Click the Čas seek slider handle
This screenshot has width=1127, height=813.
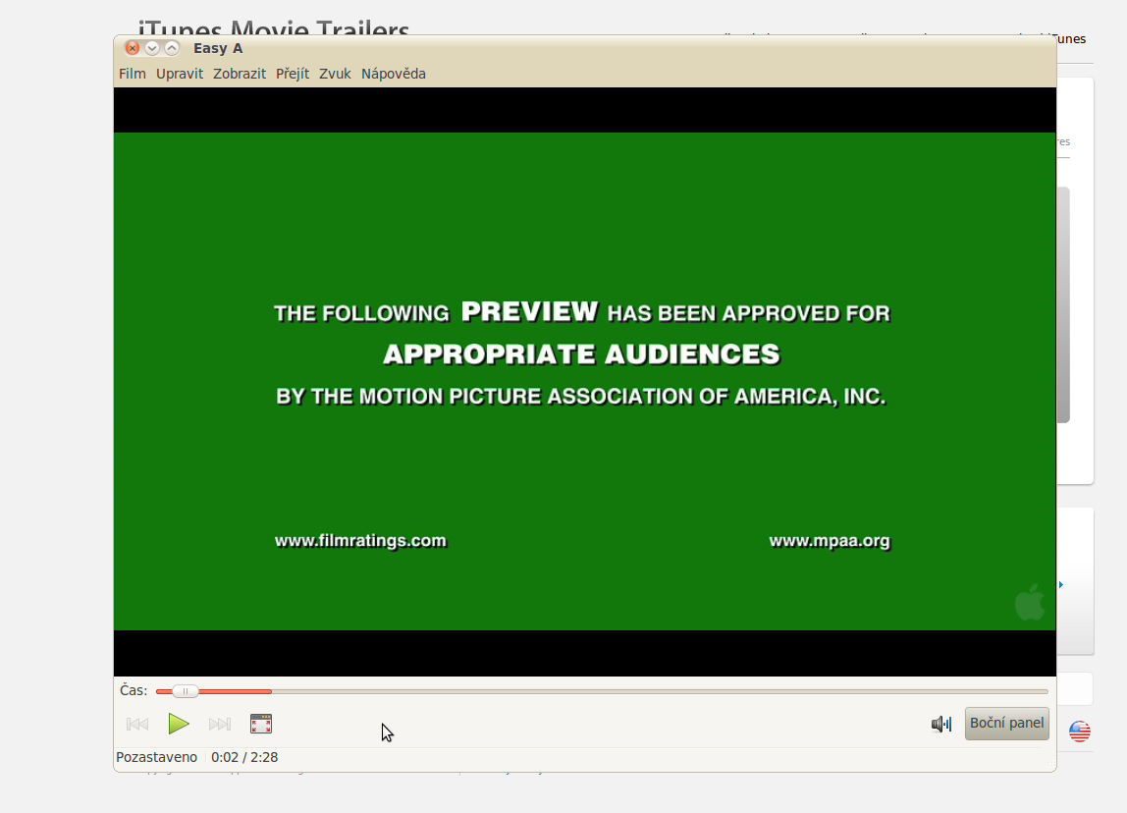click(x=186, y=691)
